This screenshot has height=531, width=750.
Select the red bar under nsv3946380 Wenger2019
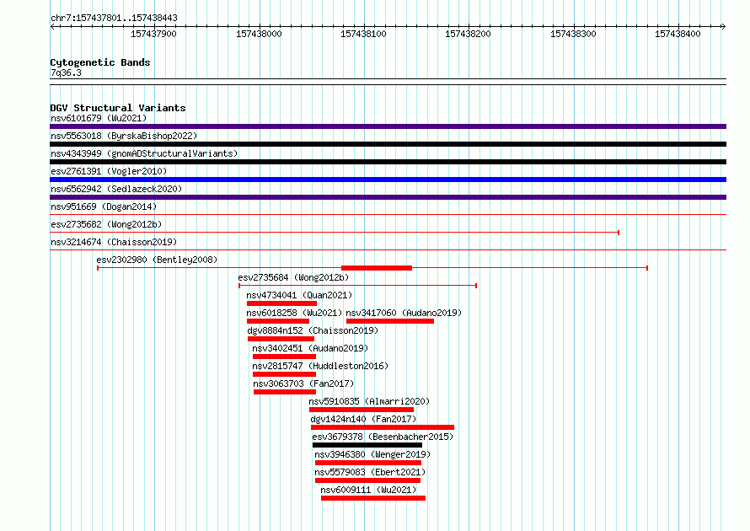tap(367, 463)
